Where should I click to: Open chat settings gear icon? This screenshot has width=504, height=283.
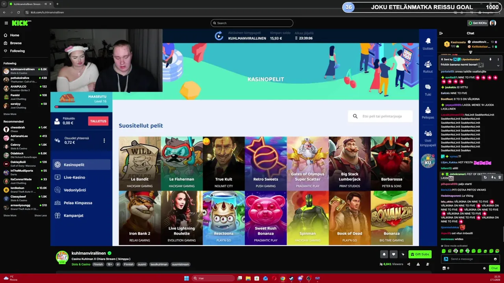click(x=484, y=268)
